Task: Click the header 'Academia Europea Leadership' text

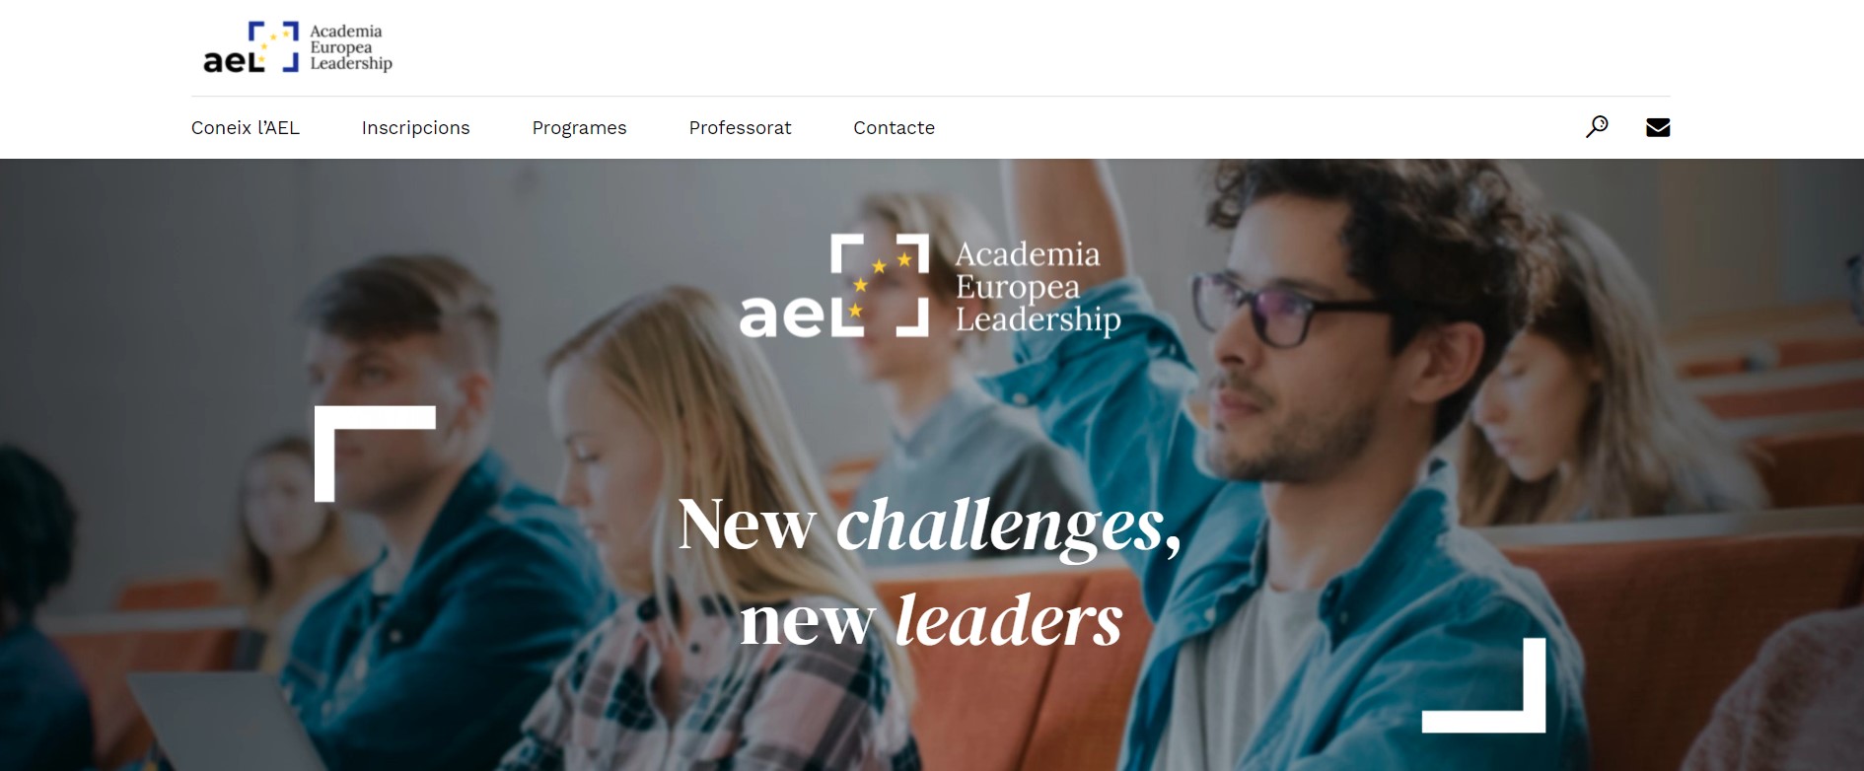Action: (351, 47)
